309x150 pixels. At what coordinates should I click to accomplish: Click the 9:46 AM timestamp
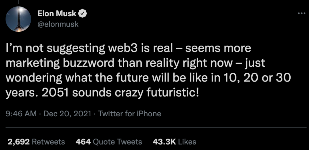click(21, 114)
